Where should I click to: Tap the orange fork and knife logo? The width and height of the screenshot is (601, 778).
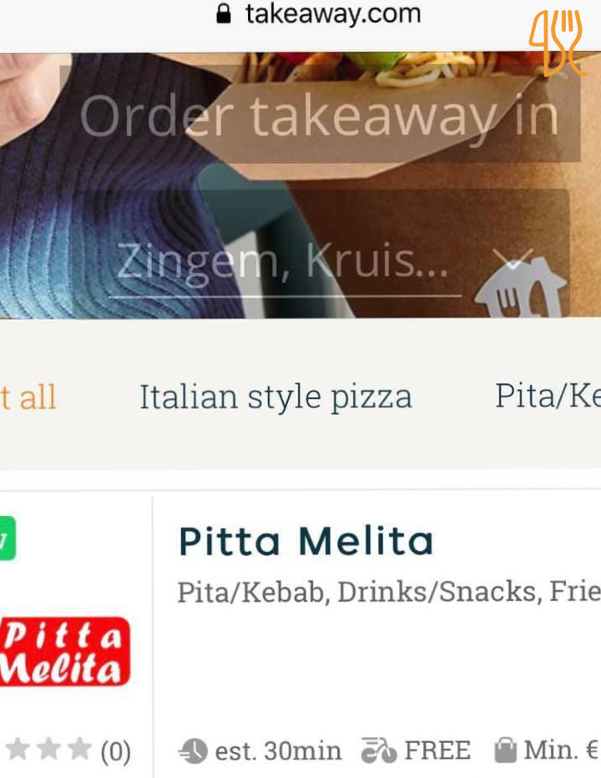point(557,43)
